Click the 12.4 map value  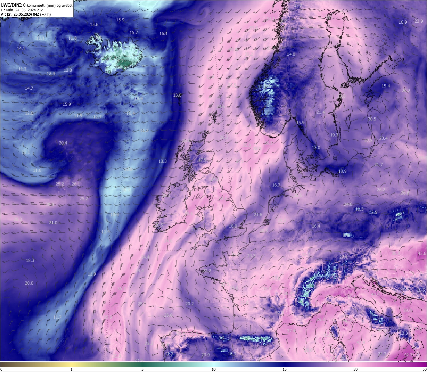(x=51, y=74)
